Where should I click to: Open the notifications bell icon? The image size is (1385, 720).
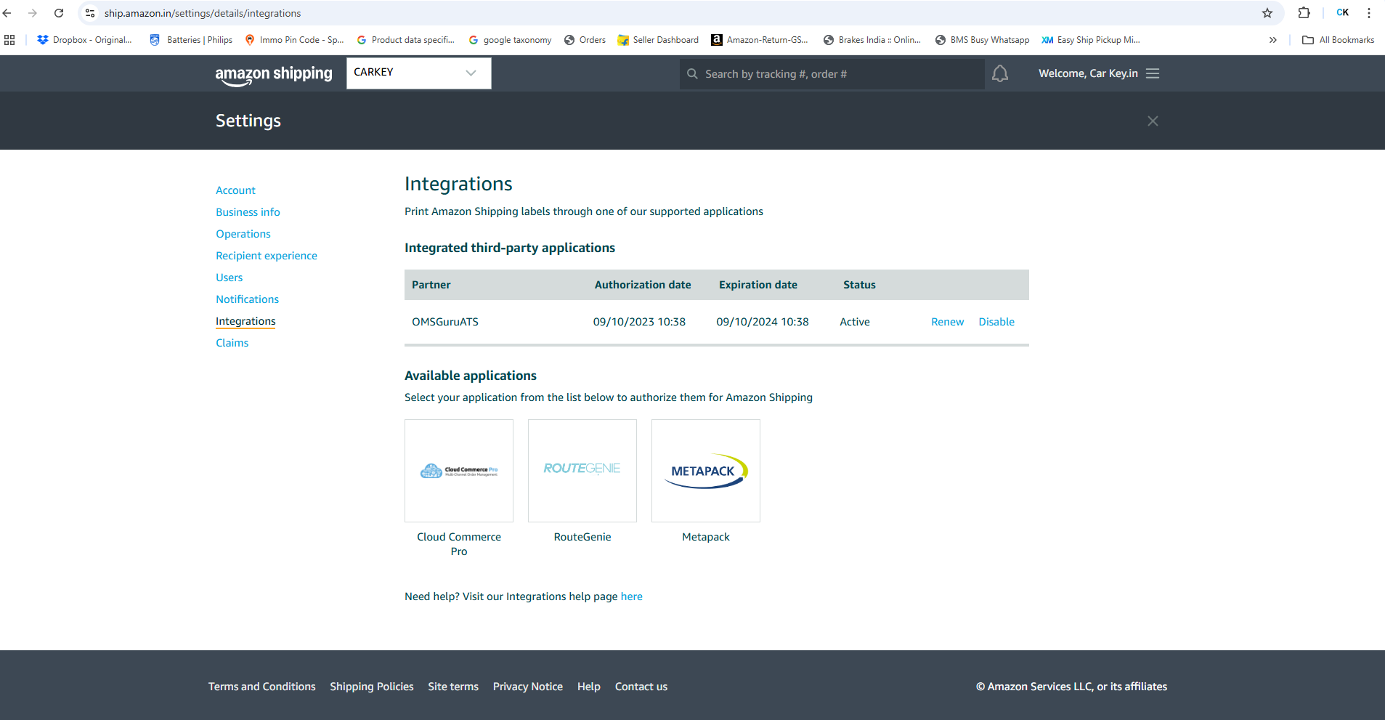(1000, 73)
